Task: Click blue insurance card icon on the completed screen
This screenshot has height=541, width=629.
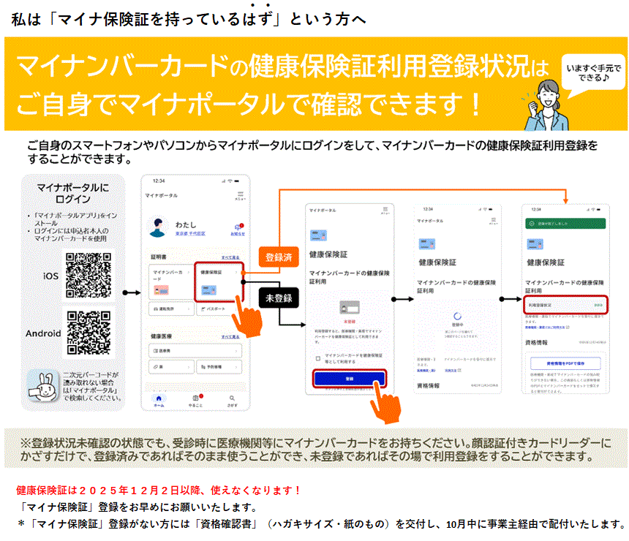Action: (x=535, y=244)
